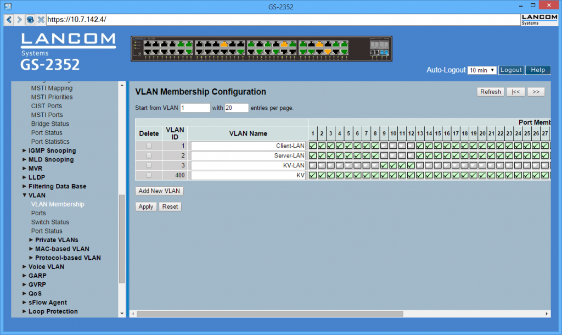Viewport: 562px width, 335px height.
Task: Open the Auto-Logout duration dropdown
Action: 482,70
